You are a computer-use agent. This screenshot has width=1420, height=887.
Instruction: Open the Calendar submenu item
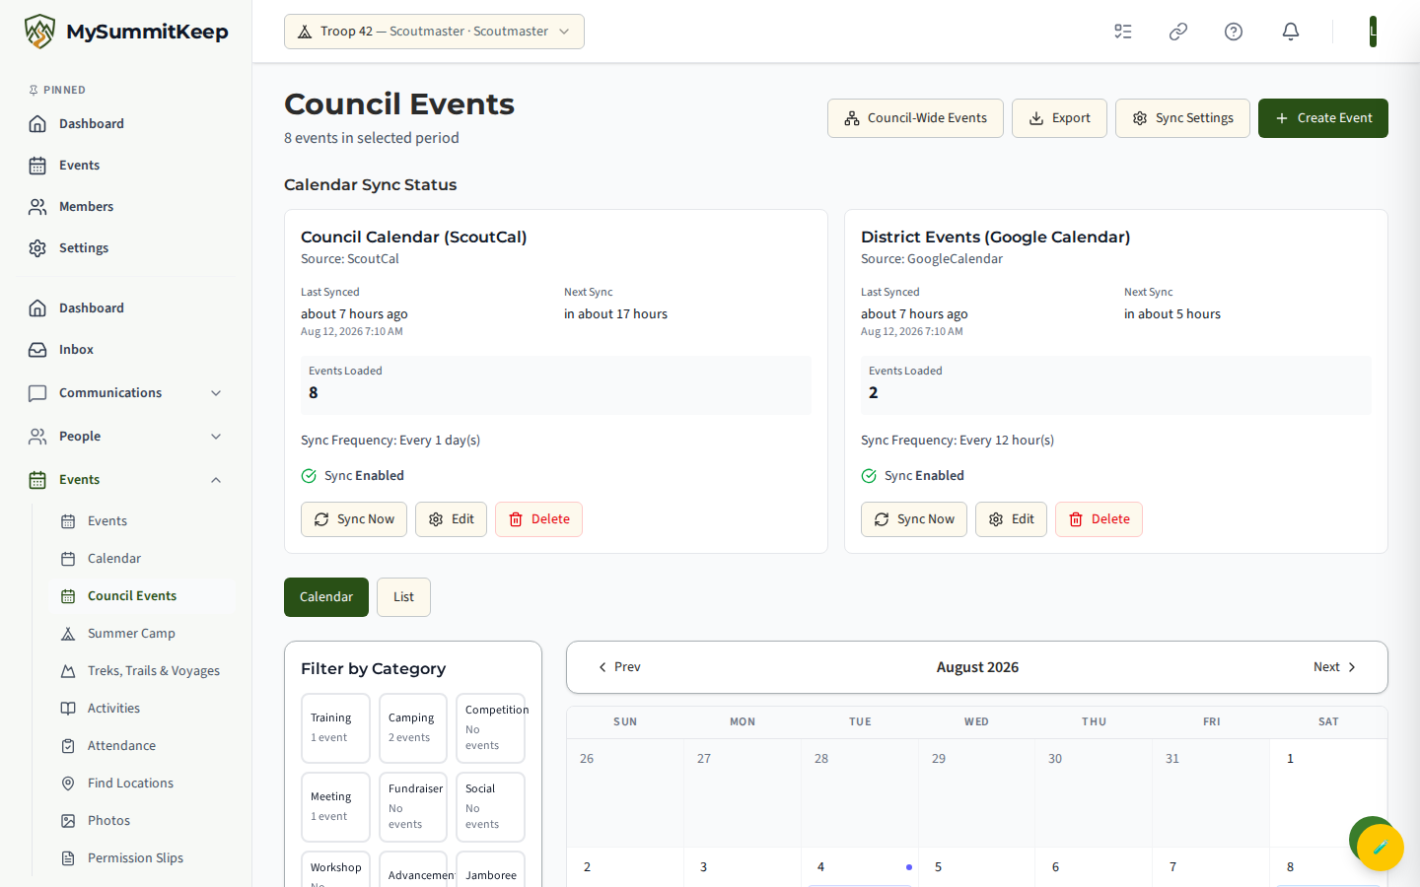tap(142, 559)
